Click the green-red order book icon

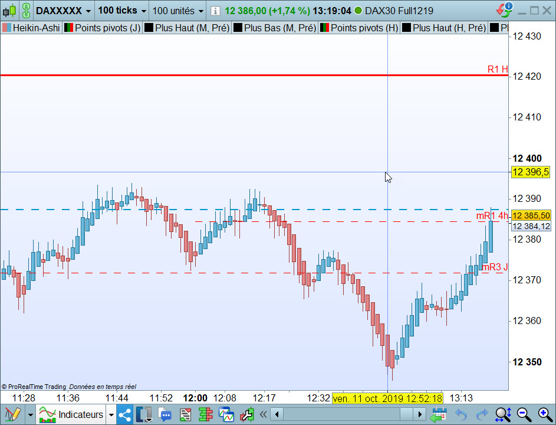[x=206, y=414]
